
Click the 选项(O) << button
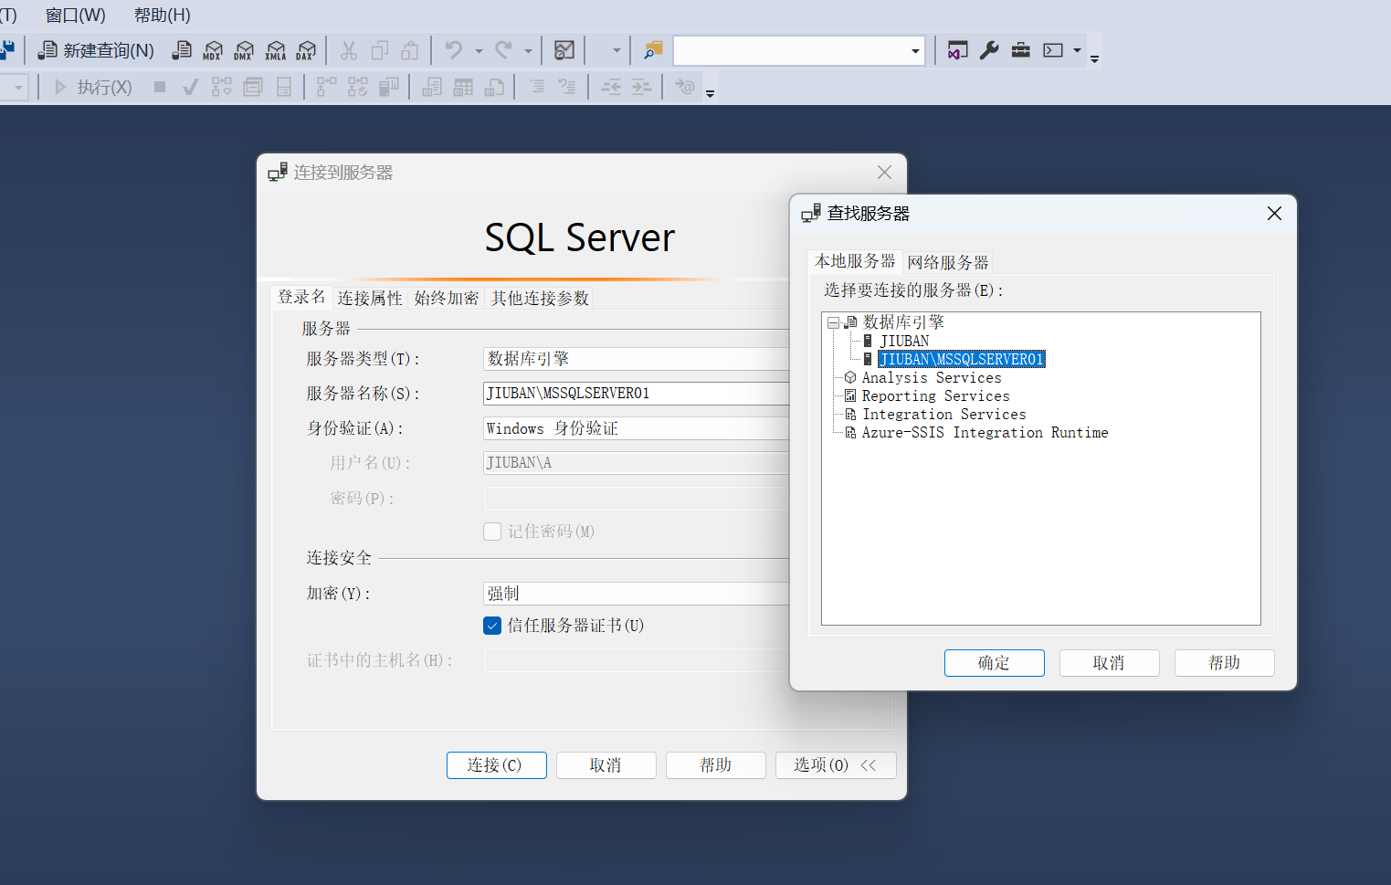(x=836, y=765)
